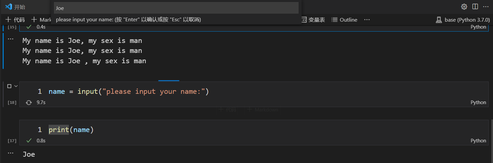Screen dimensions: 493x163
Task: Click the execution count [17]
Action: tap(12, 141)
